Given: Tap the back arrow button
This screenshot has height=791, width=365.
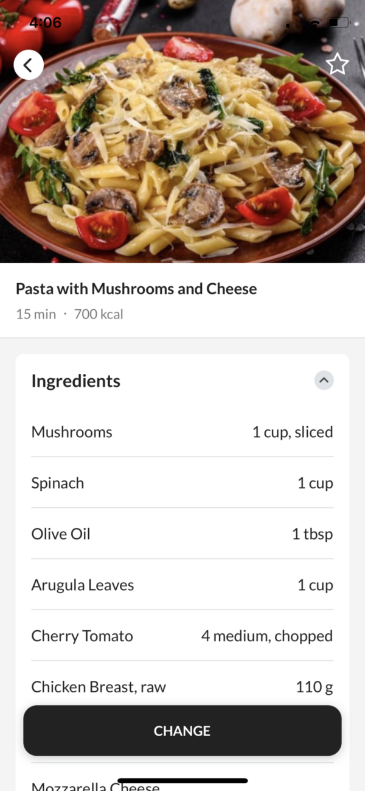Looking at the screenshot, I should point(29,65).
